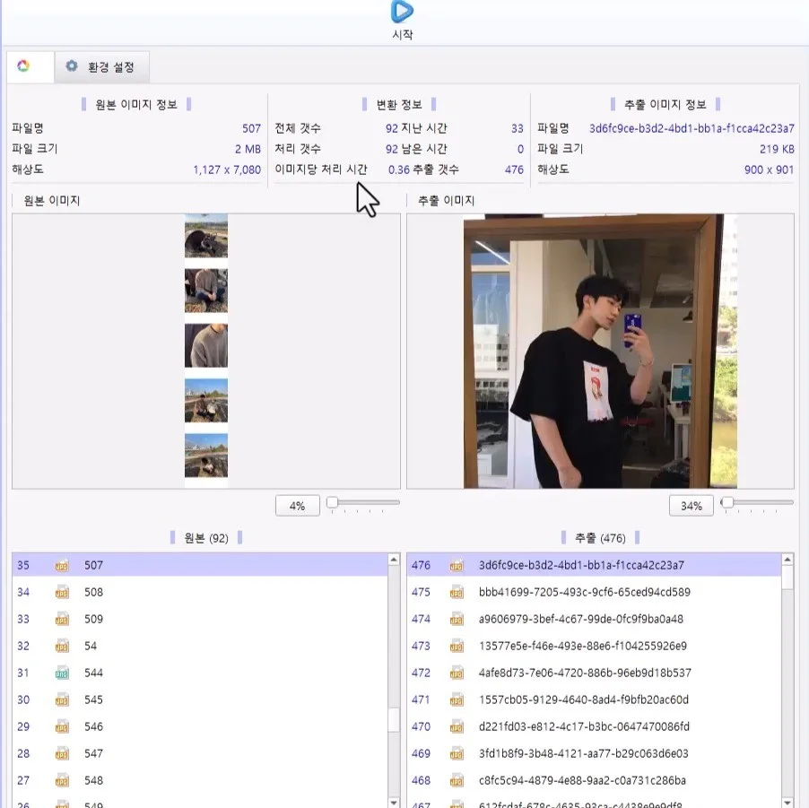This screenshot has height=808, width=809.
Task: Click the 원본 (92) list header
Action: (x=206, y=538)
